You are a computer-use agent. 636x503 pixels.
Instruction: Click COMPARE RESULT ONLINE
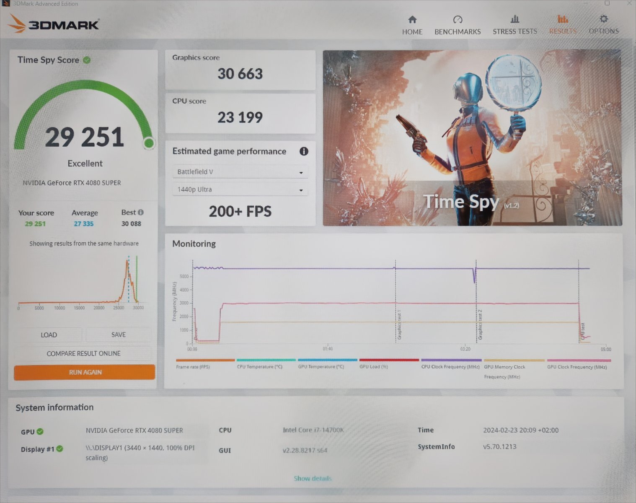(83, 353)
